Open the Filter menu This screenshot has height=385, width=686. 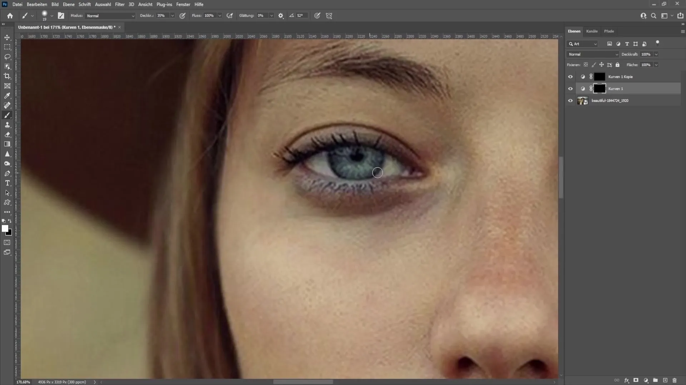(119, 4)
